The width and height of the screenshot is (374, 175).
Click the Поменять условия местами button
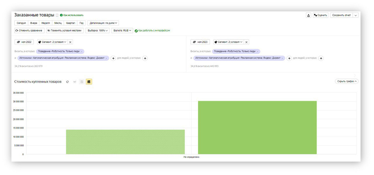click(x=65, y=31)
